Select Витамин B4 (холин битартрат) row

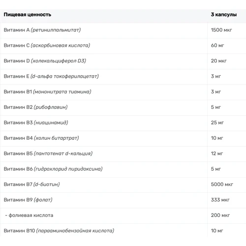123,139
